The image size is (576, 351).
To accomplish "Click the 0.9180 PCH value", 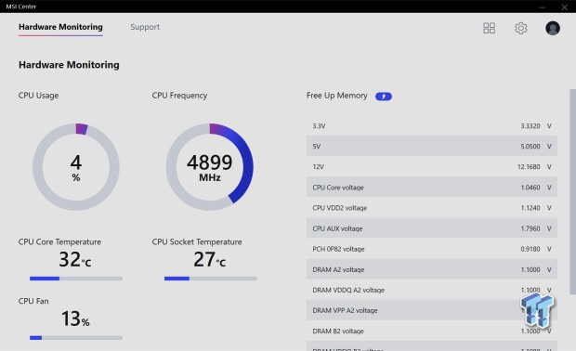I will 530,249.
